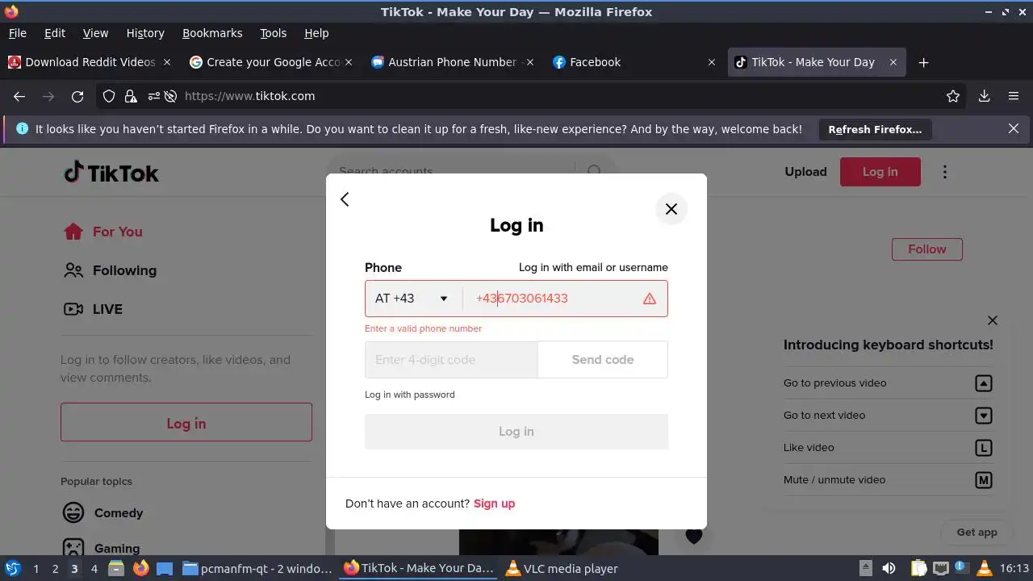Click the network tray icon

tap(940, 568)
